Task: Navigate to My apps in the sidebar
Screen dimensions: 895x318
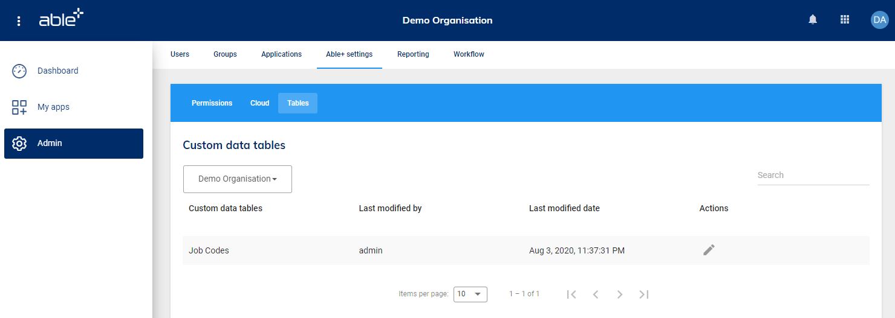Action: 53,107
